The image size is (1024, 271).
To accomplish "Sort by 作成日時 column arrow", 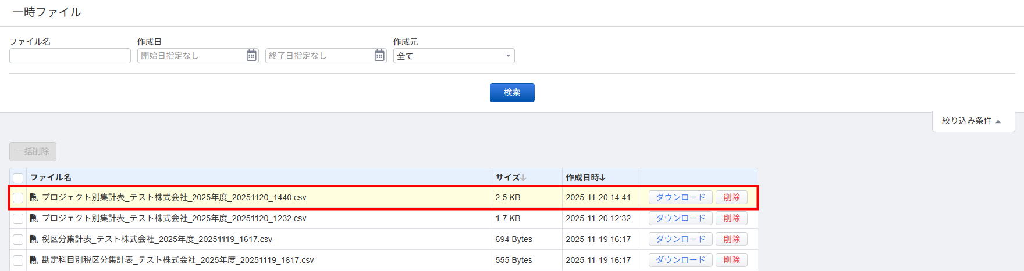I will [603, 178].
